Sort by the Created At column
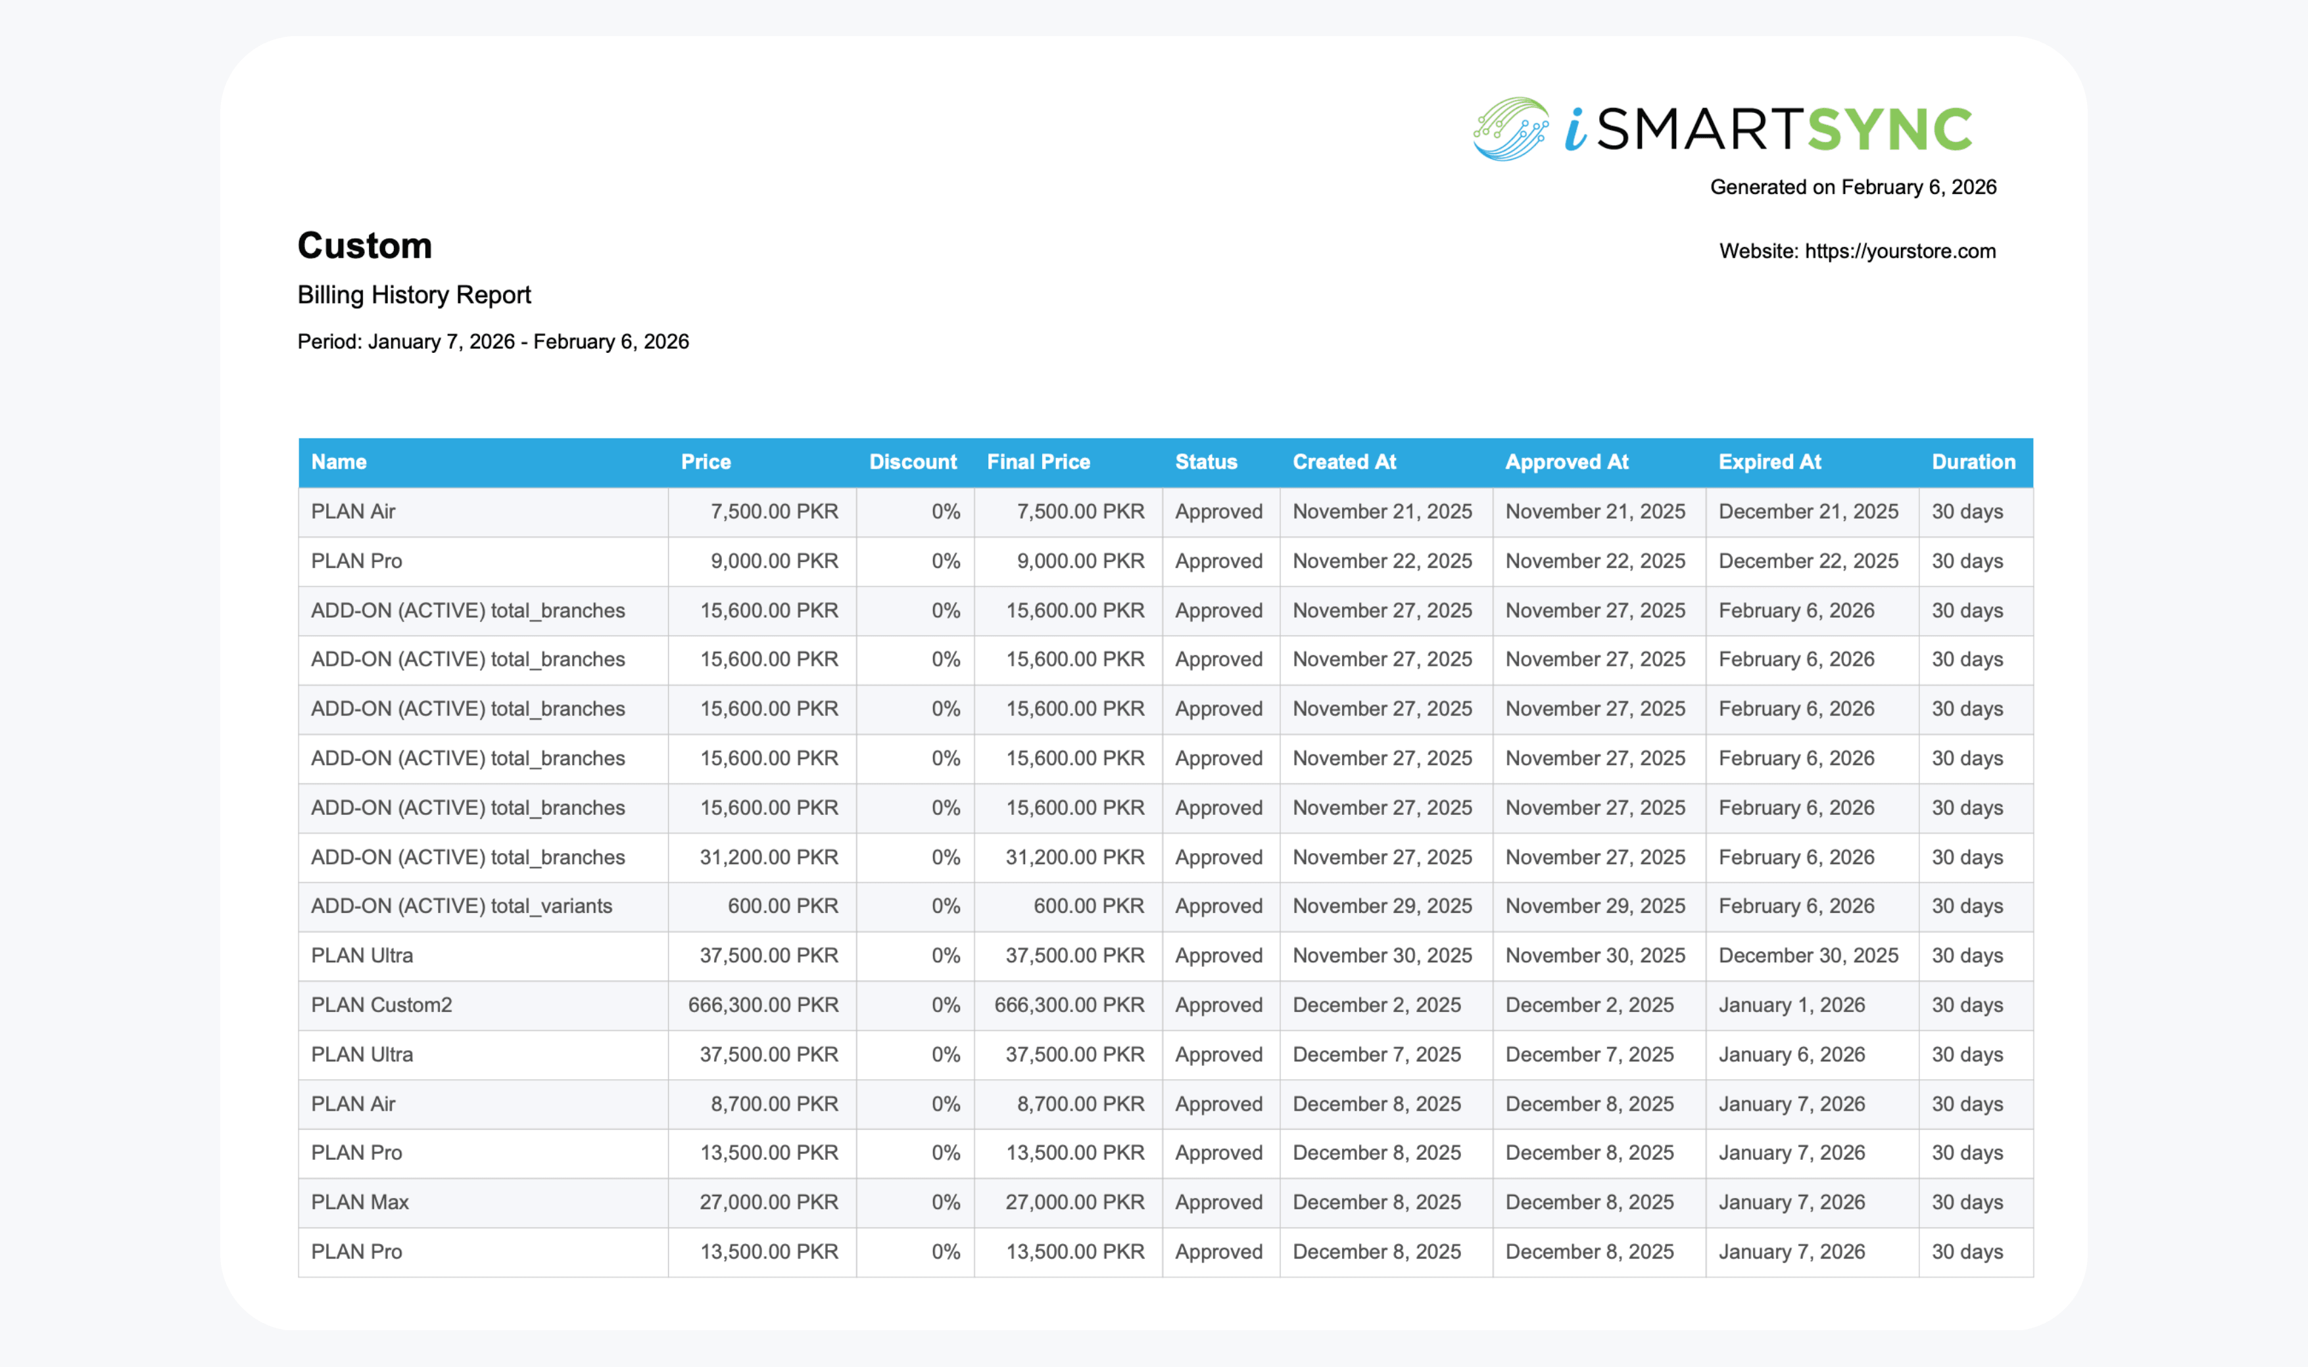The image size is (2308, 1367). pos(1345,461)
